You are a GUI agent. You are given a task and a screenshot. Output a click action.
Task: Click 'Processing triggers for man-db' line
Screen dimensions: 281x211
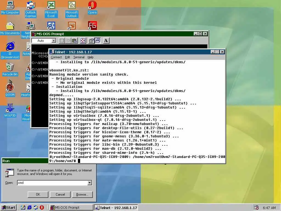105,149
